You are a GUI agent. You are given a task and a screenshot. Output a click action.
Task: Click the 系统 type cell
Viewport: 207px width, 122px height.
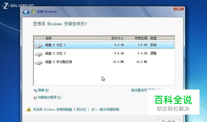click(x=153, y=45)
